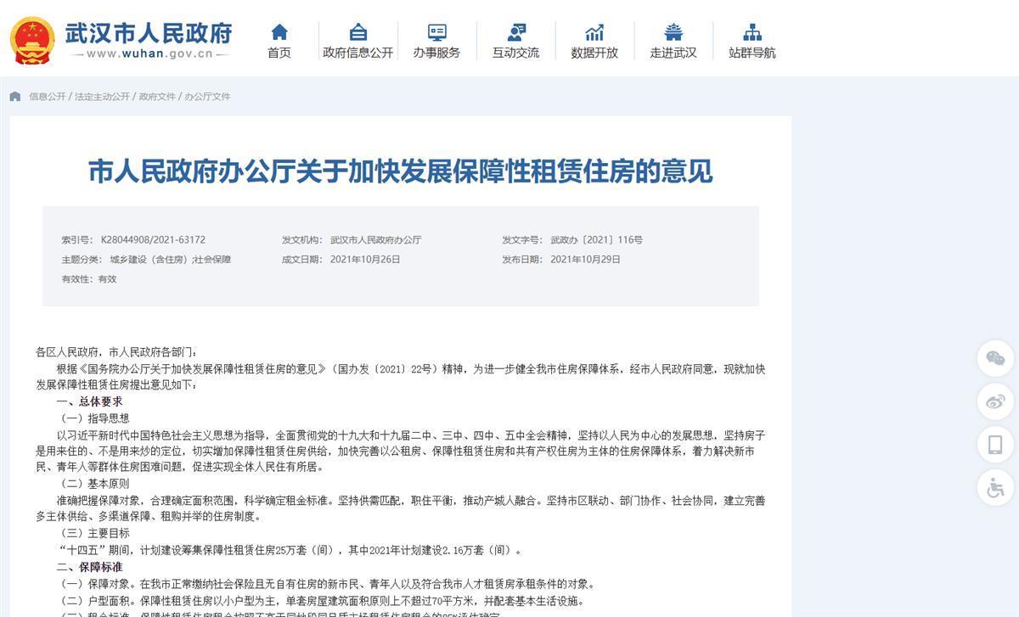
Task: Open the Weibo share icon
Action: [x=995, y=401]
